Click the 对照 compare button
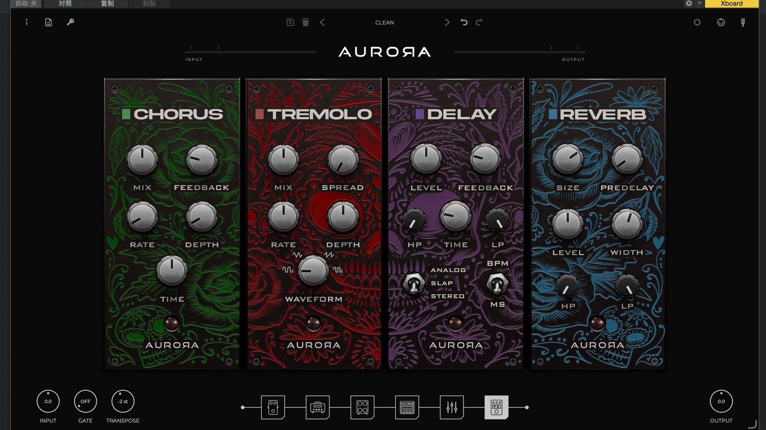Screen dimensions: 766x430 tap(65, 4)
